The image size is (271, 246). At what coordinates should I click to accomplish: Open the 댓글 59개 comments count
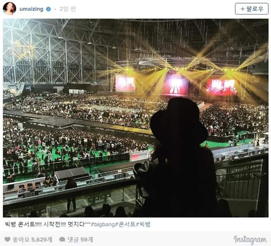(x=80, y=239)
